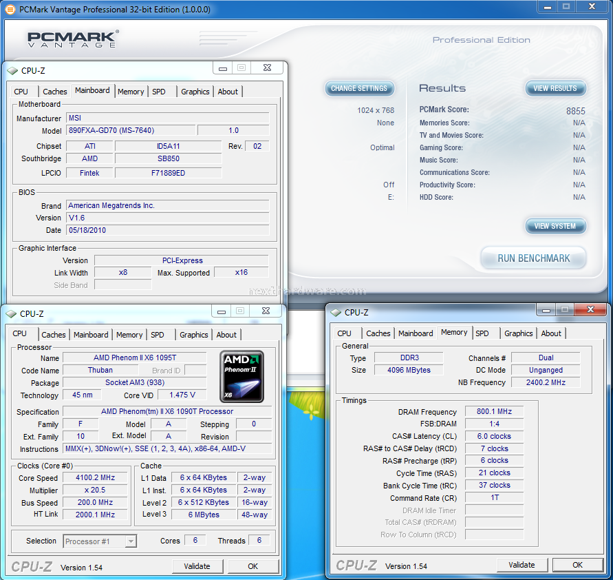Open Mainboard tab in the processor CPU-Z window
The image size is (613, 580).
click(91, 335)
